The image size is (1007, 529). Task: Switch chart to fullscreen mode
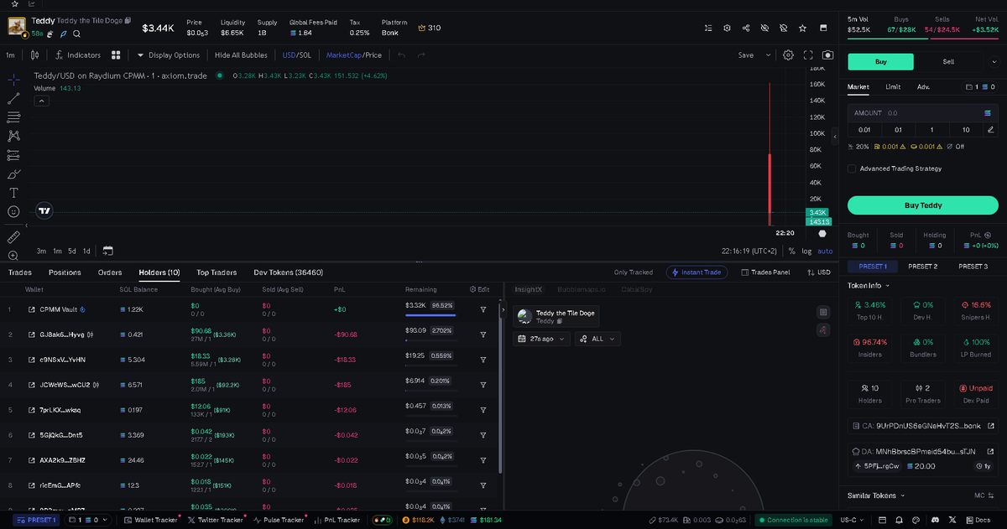click(x=809, y=55)
